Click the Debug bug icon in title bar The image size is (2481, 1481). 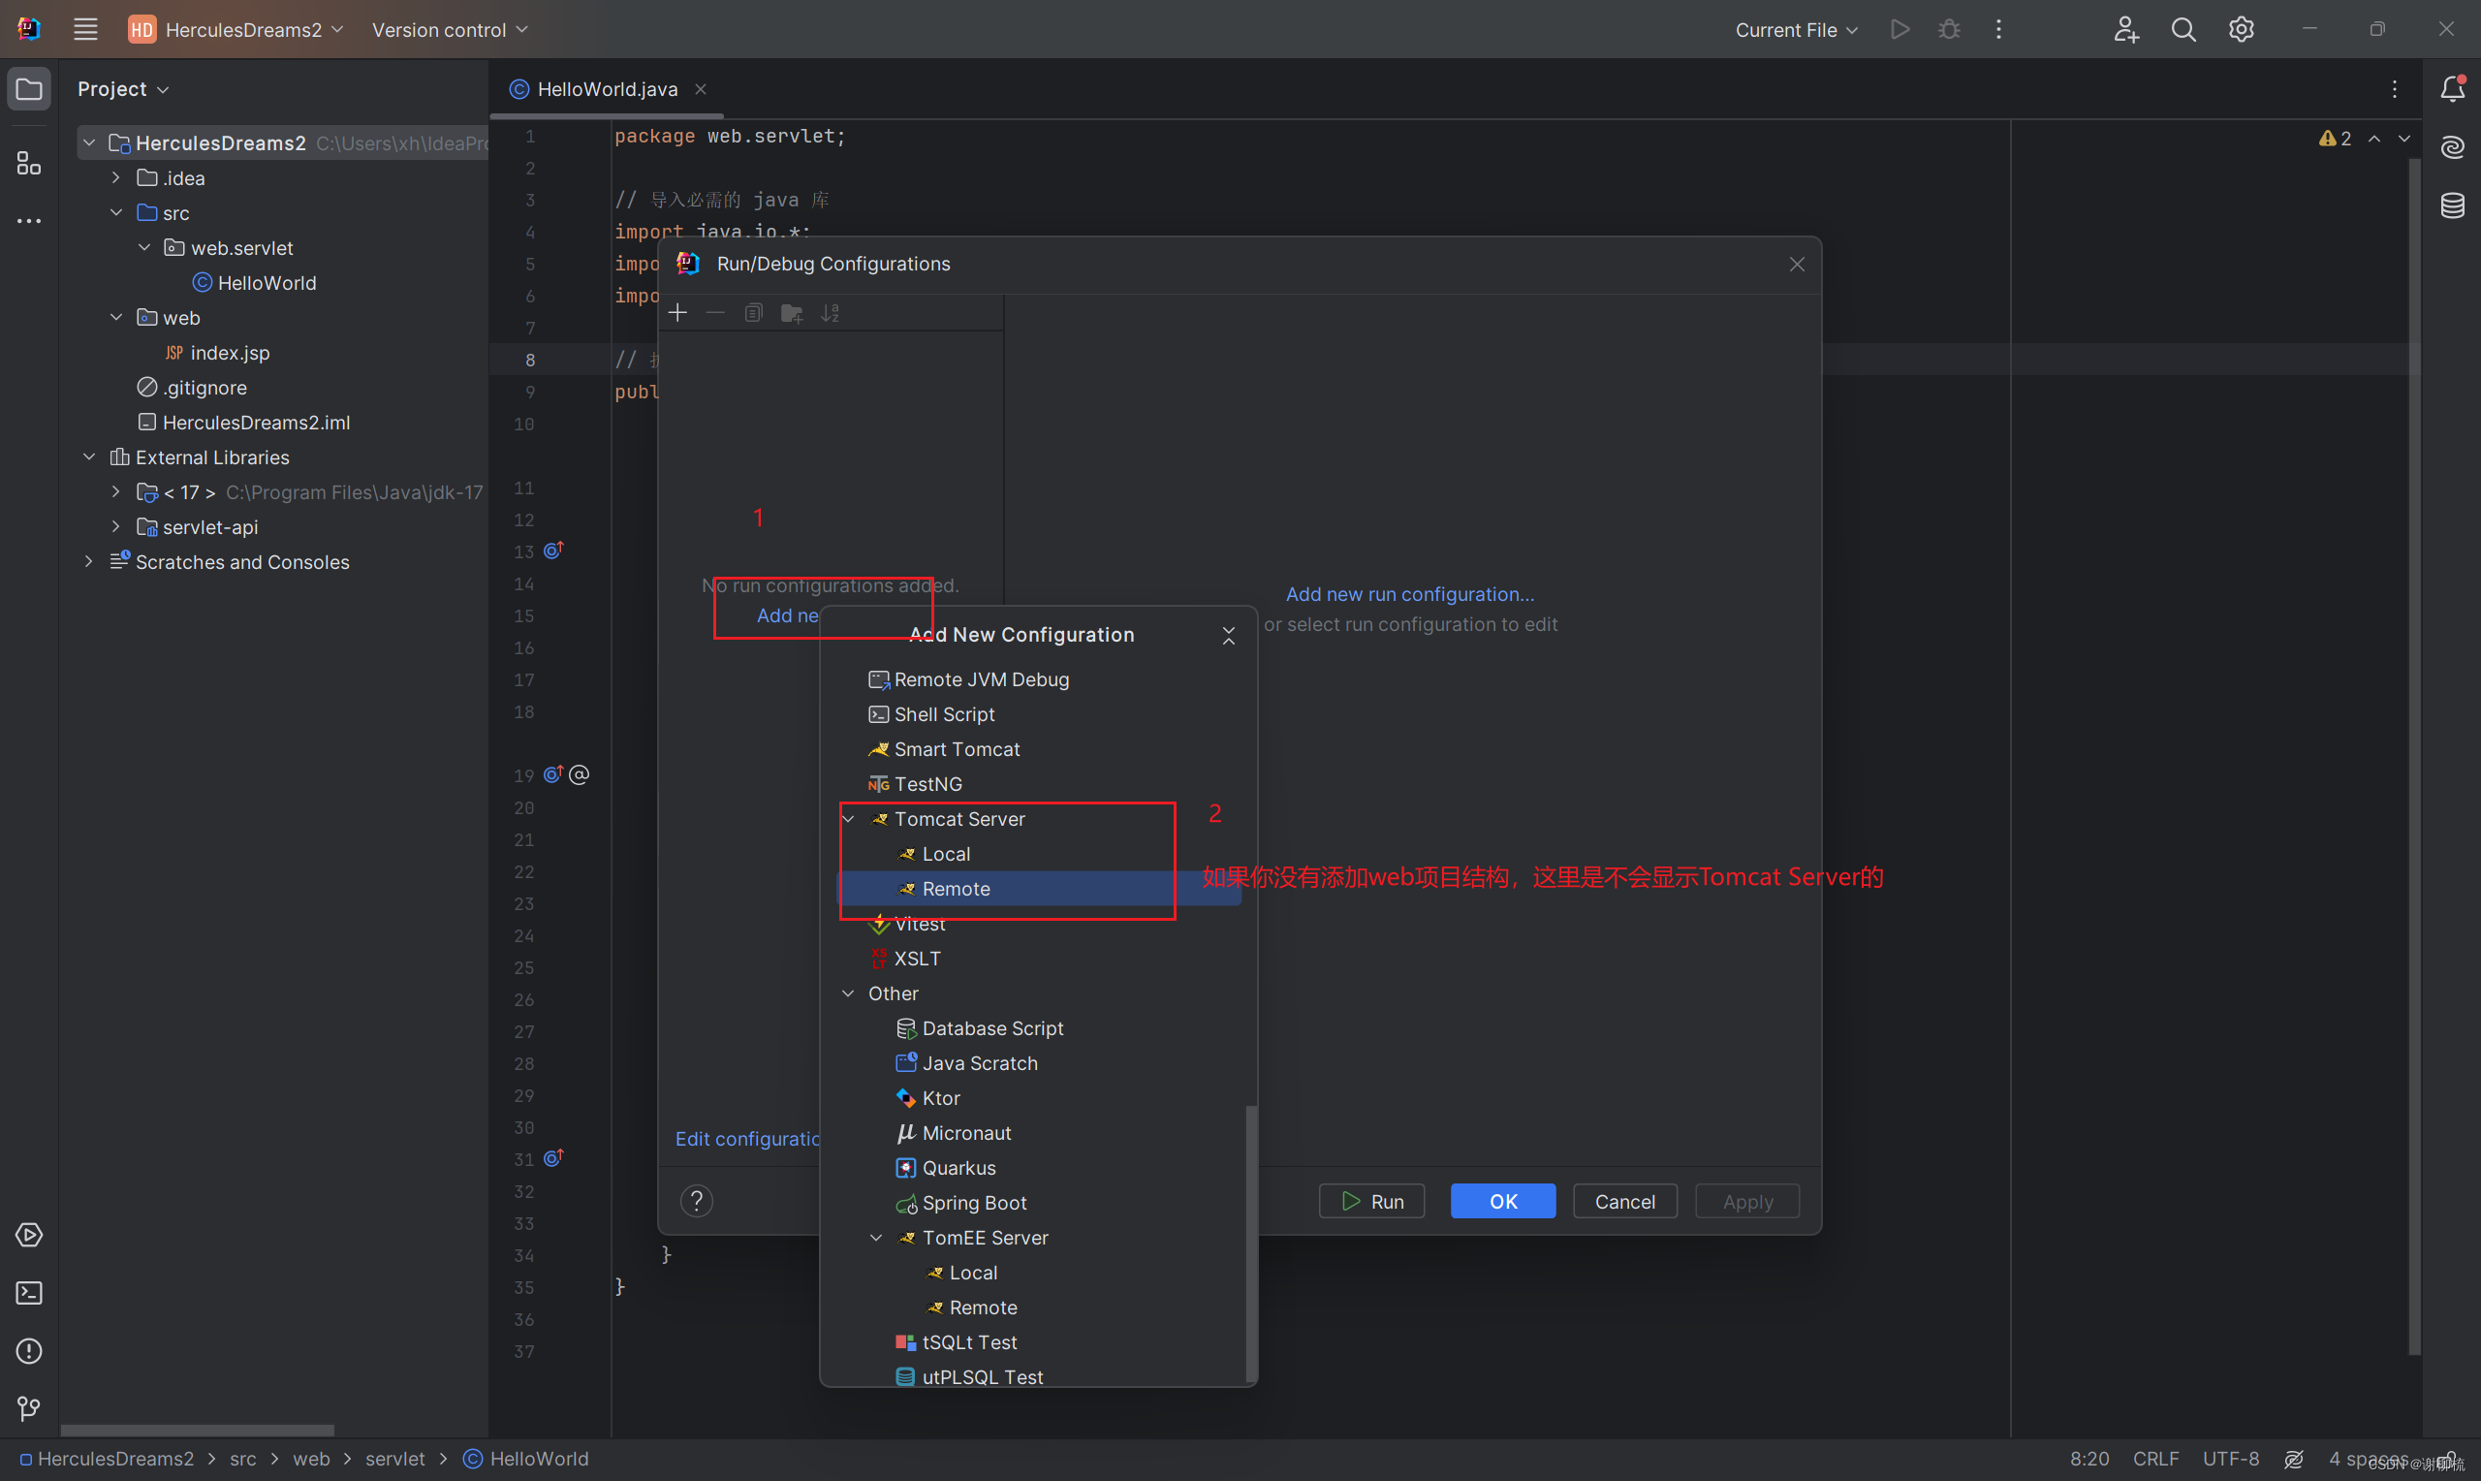[1948, 29]
